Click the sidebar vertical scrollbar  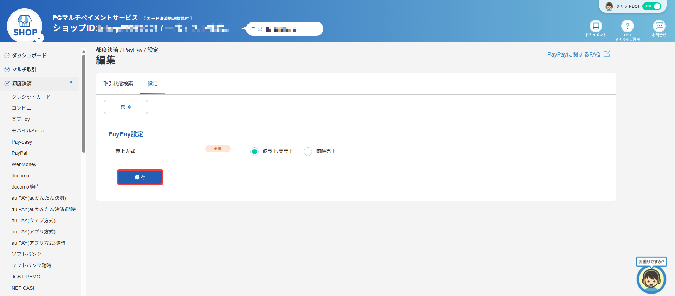[x=84, y=104]
